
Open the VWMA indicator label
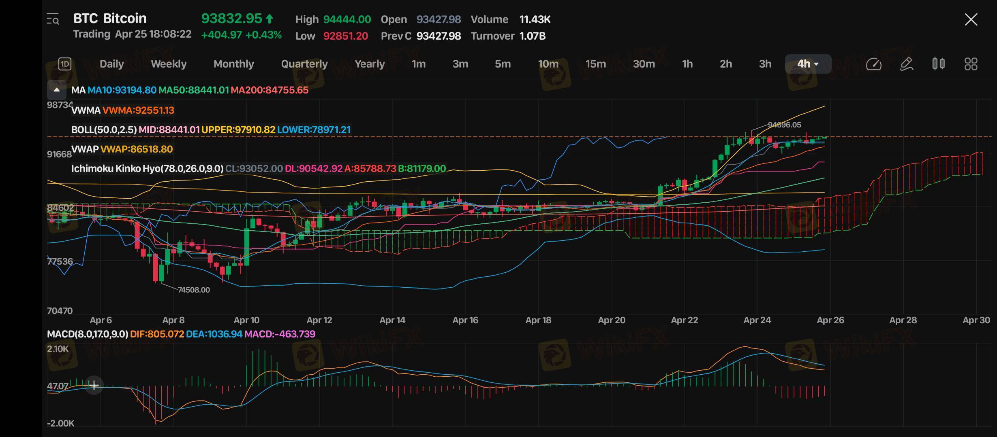coord(86,110)
